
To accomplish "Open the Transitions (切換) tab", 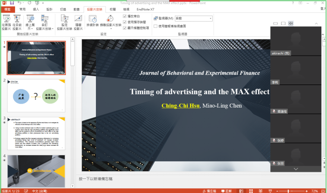I will click(x=63, y=9).
